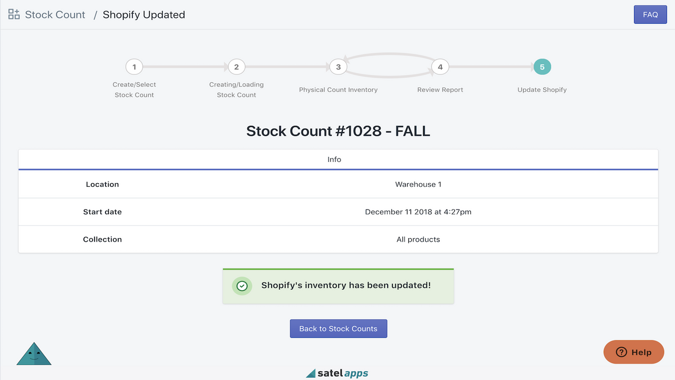Screen dimensions: 675x380
Task: Select the highlighted step 5 Update Shopify circle
Action: [x=542, y=66]
